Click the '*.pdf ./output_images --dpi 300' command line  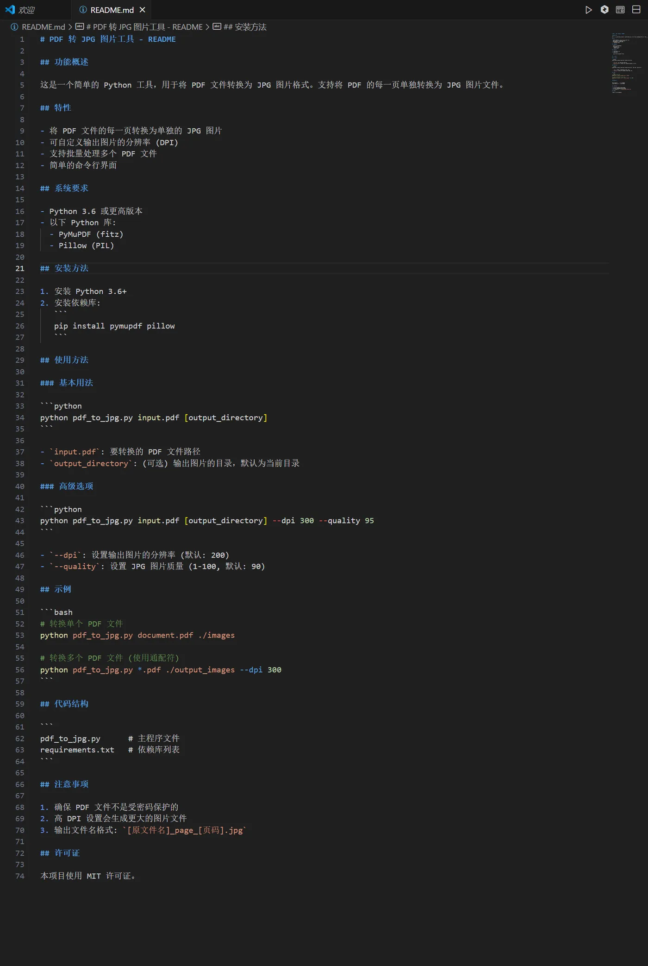161,669
